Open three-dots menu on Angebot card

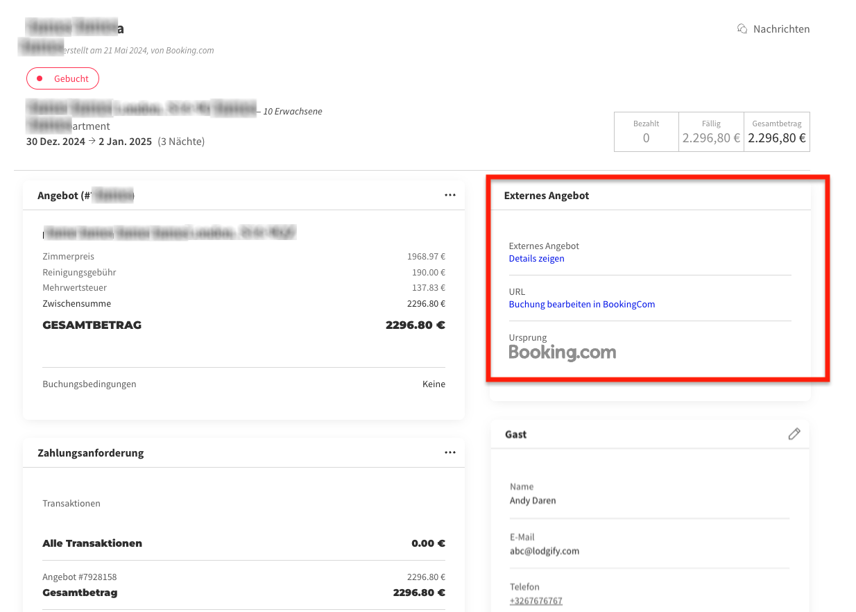click(450, 196)
